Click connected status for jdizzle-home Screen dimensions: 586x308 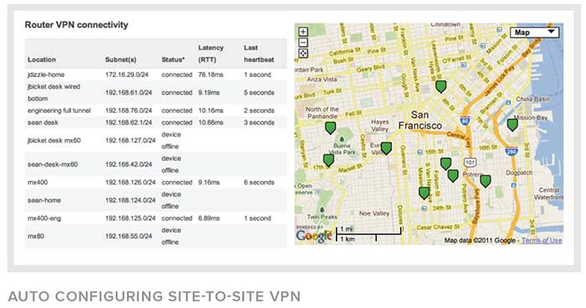(177, 74)
